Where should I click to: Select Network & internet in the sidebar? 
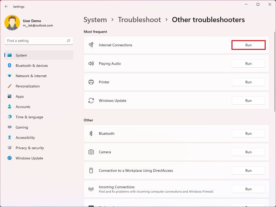point(31,76)
